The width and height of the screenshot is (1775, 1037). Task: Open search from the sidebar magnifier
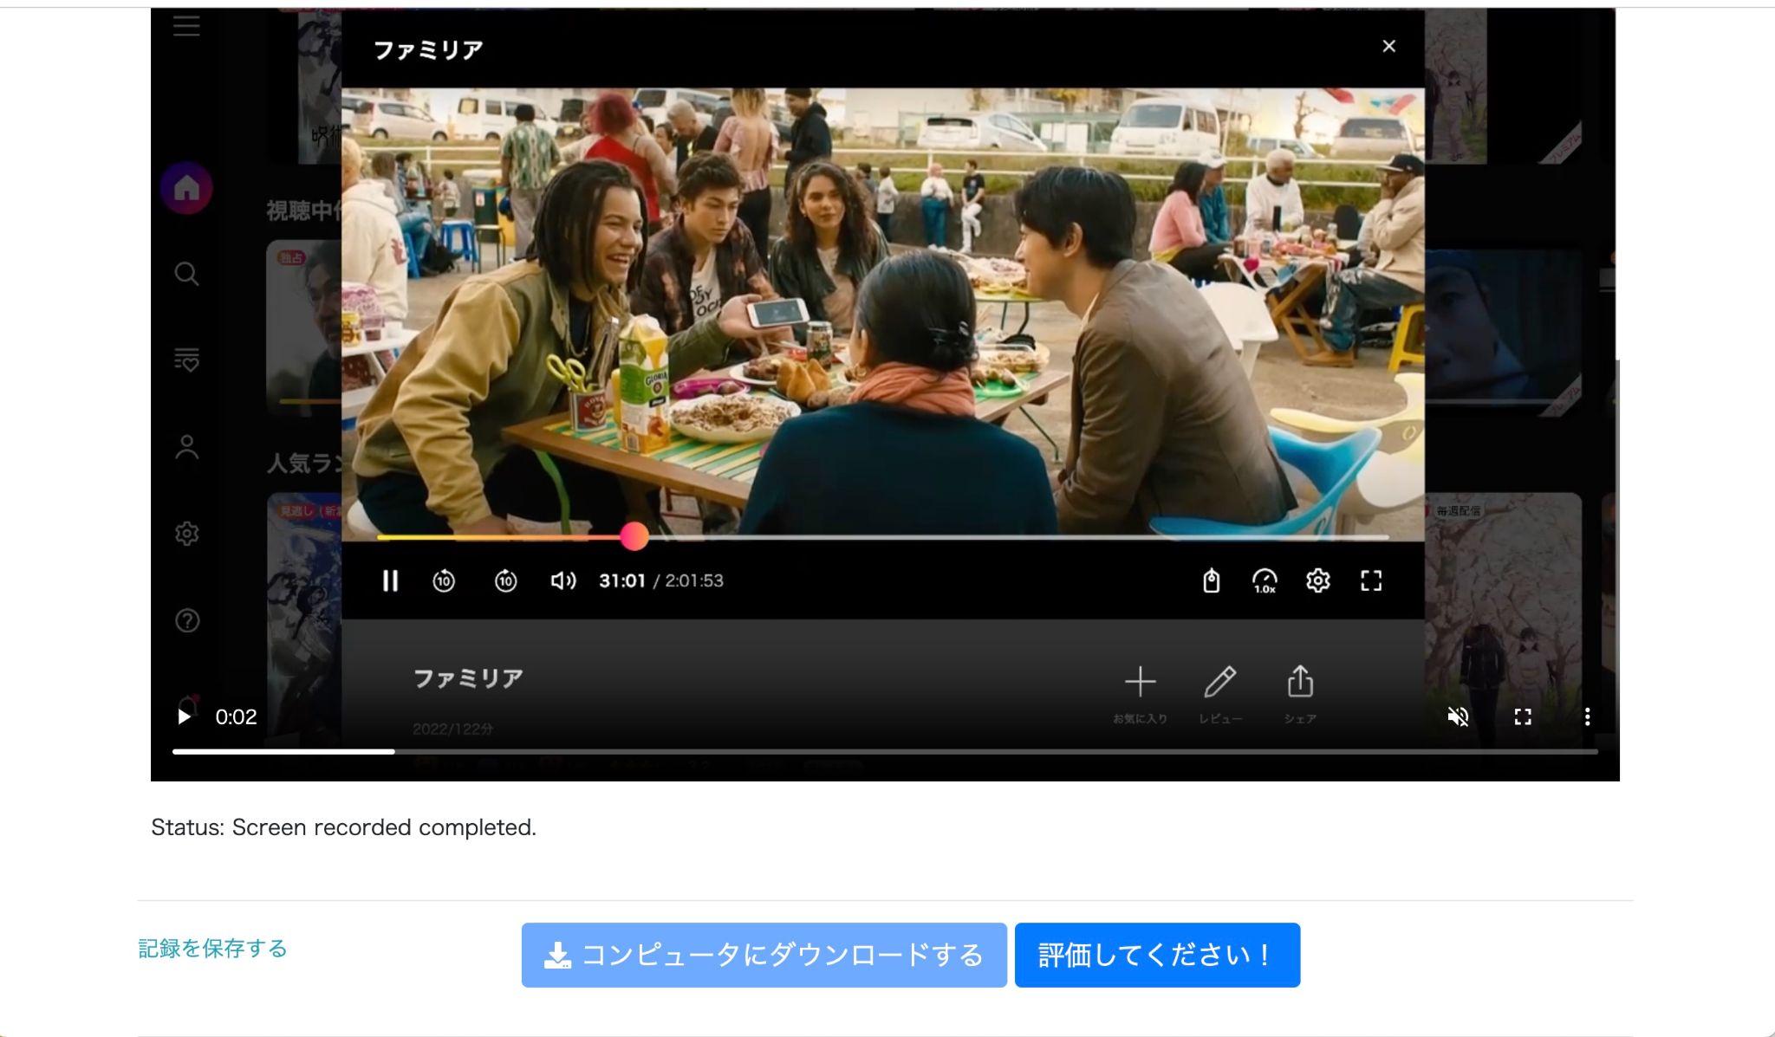186,274
